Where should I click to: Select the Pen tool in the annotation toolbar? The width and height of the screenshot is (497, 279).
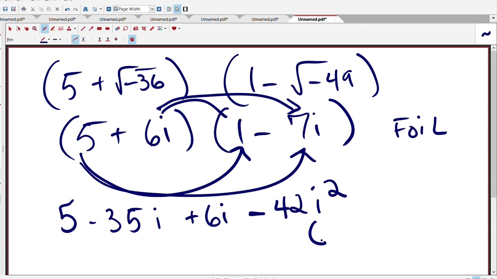(45, 29)
